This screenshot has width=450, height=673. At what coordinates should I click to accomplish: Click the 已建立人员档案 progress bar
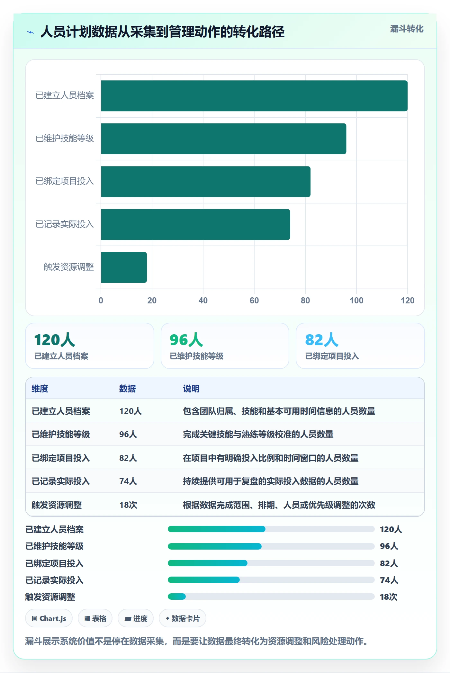click(271, 529)
